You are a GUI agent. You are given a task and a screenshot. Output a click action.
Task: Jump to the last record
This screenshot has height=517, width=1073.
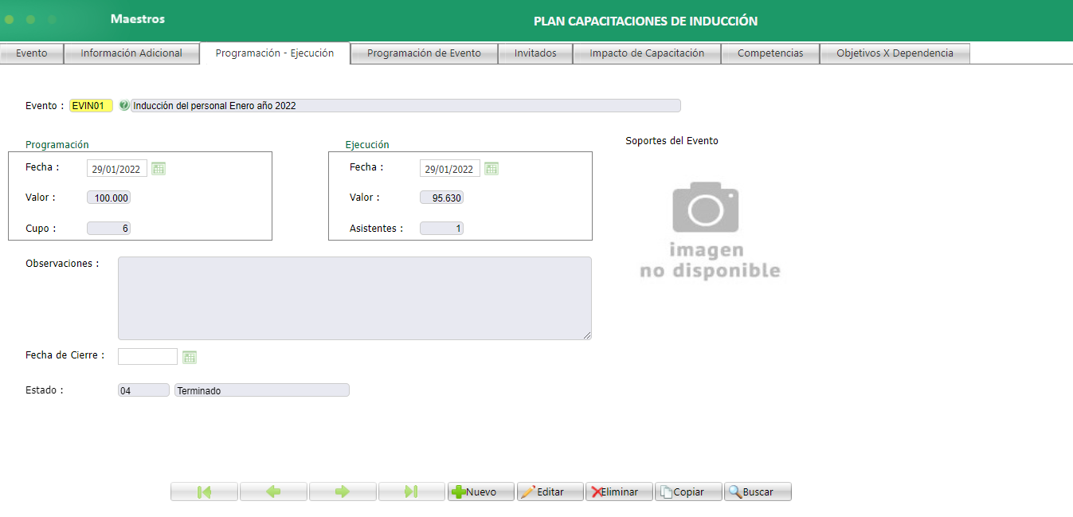tap(412, 492)
